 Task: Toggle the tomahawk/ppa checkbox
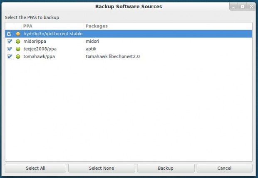point(10,56)
